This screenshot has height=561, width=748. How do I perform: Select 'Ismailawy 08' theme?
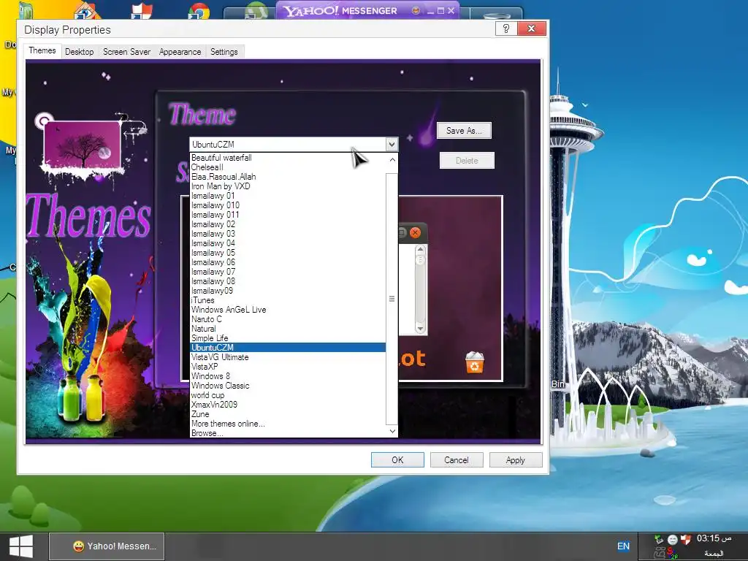click(288, 281)
